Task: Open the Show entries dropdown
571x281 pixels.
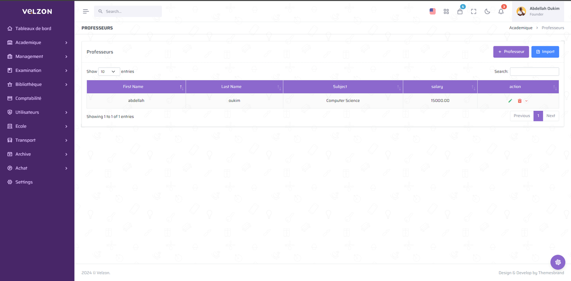Action: point(109,72)
